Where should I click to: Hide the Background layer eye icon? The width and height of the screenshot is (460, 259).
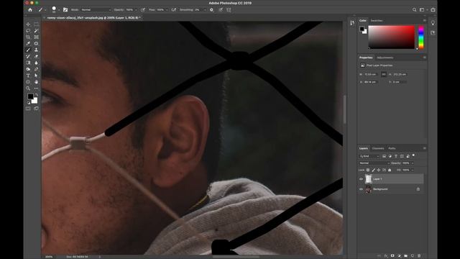pos(361,189)
